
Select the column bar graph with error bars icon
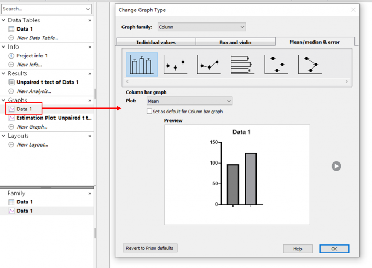pos(142,65)
